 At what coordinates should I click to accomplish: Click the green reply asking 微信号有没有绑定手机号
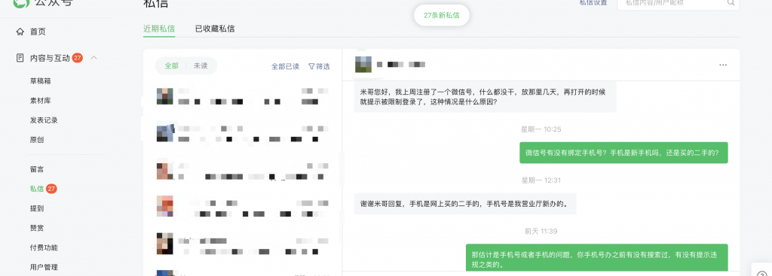[623, 153]
